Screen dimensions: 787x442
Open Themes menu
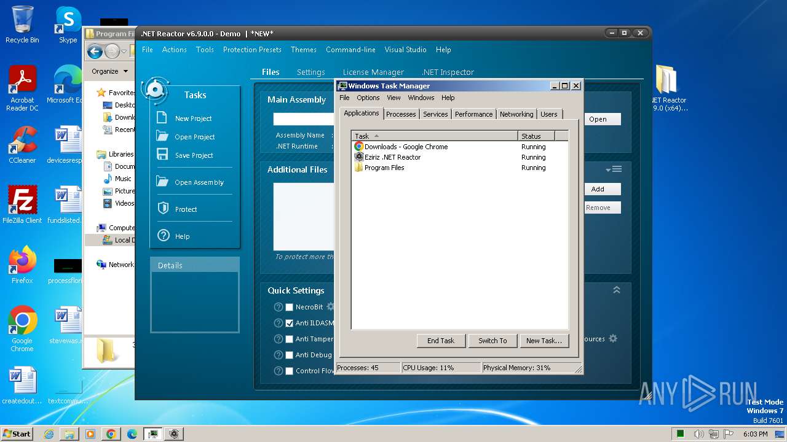pyautogui.click(x=304, y=50)
